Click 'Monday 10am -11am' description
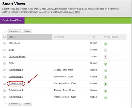Viewport: 132px width, 108px height. point(63,70)
